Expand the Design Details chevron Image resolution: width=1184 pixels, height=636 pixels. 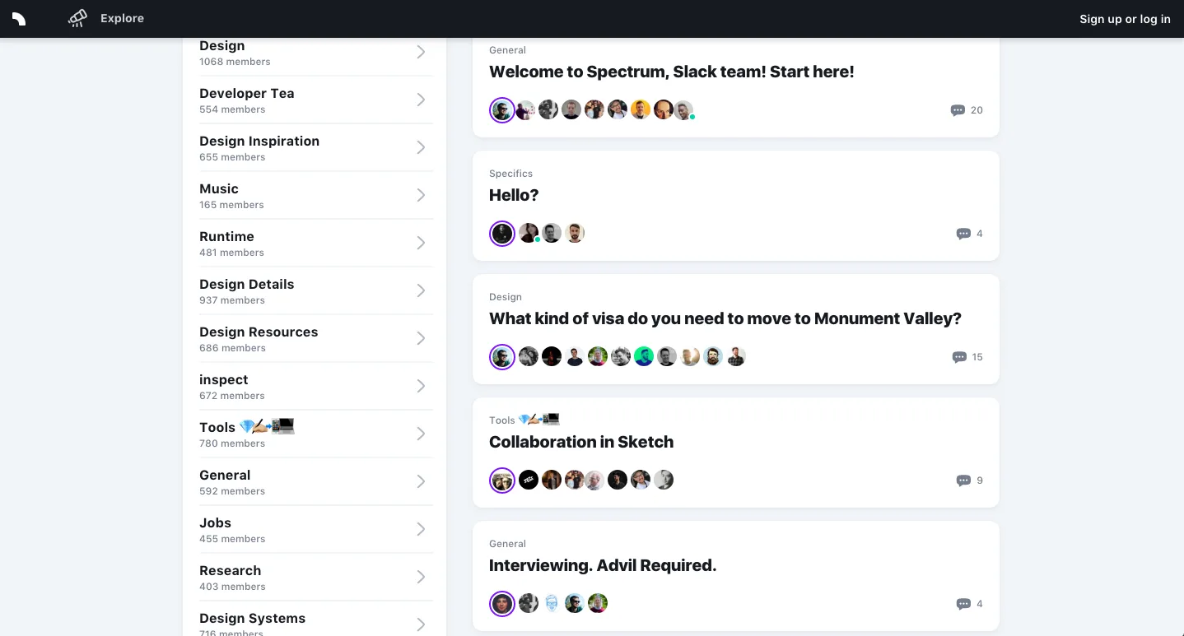[421, 290]
